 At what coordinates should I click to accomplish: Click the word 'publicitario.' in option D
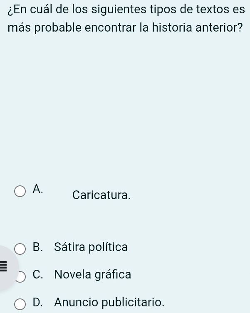[134, 302]
